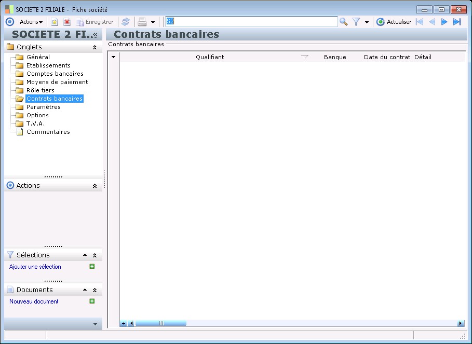472x344 pixels.
Task: Click the Qualifiant column header
Action: (210, 57)
